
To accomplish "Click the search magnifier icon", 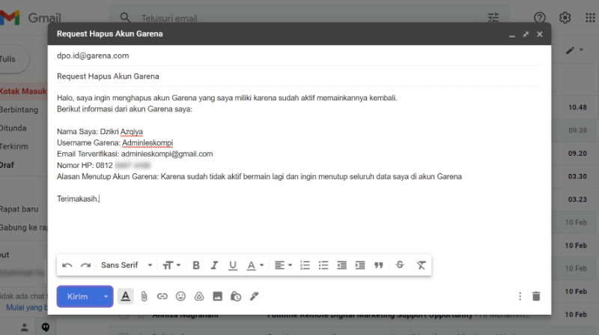I will [x=125, y=17].
